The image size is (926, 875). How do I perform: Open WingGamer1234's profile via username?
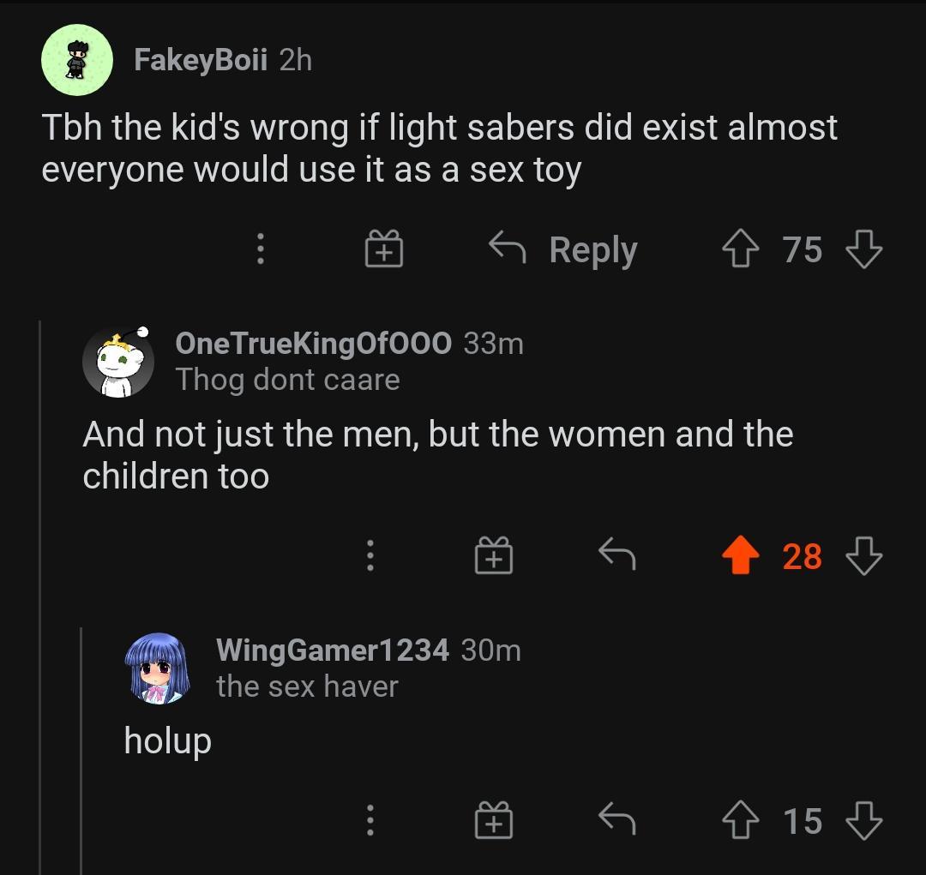(x=332, y=650)
